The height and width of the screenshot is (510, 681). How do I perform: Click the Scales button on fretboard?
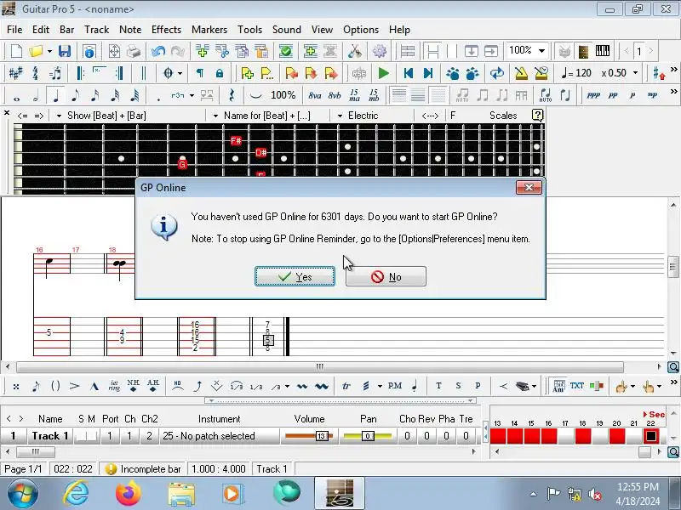tap(503, 116)
